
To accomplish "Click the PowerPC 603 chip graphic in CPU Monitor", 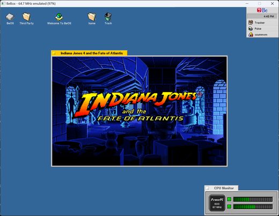I will coord(217,203).
